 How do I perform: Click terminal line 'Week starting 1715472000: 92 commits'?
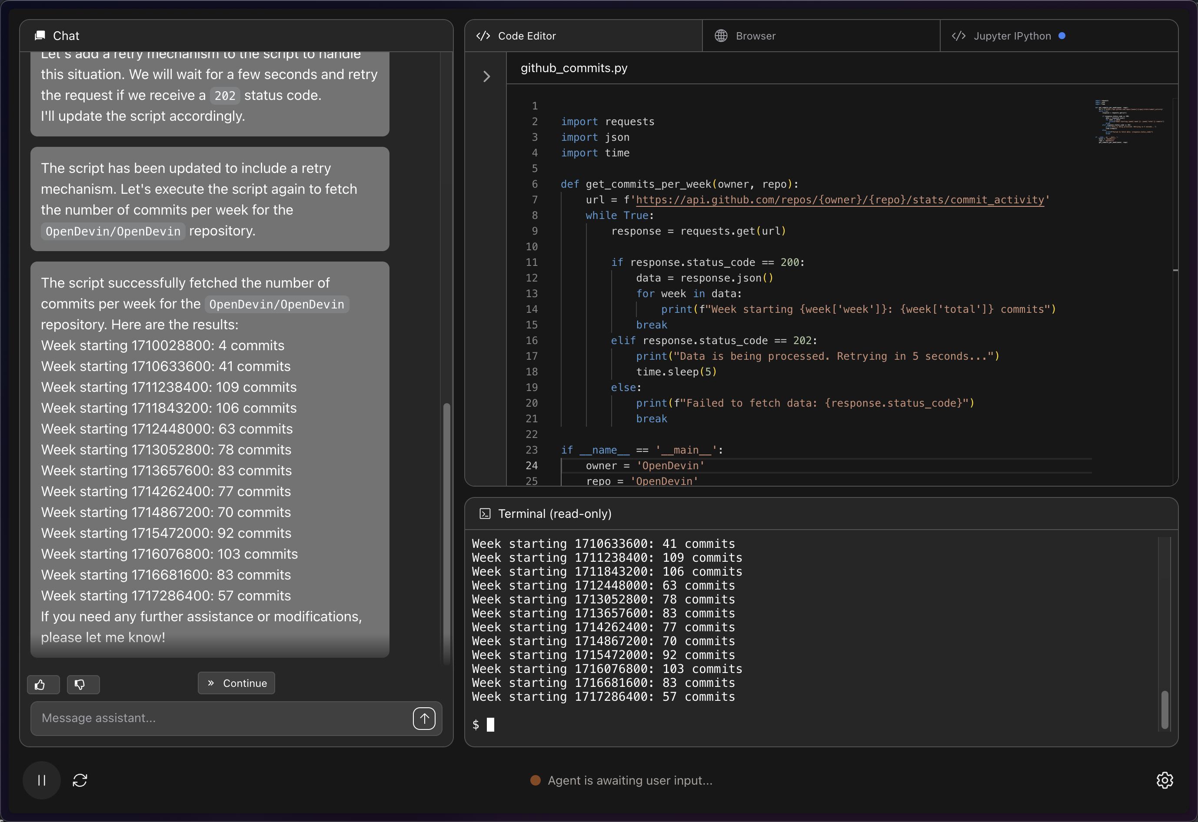pyautogui.click(x=604, y=656)
